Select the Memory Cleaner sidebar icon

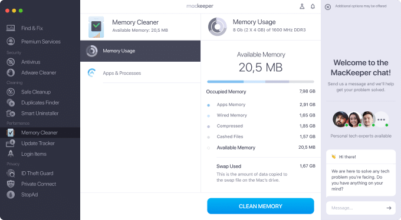(11, 132)
